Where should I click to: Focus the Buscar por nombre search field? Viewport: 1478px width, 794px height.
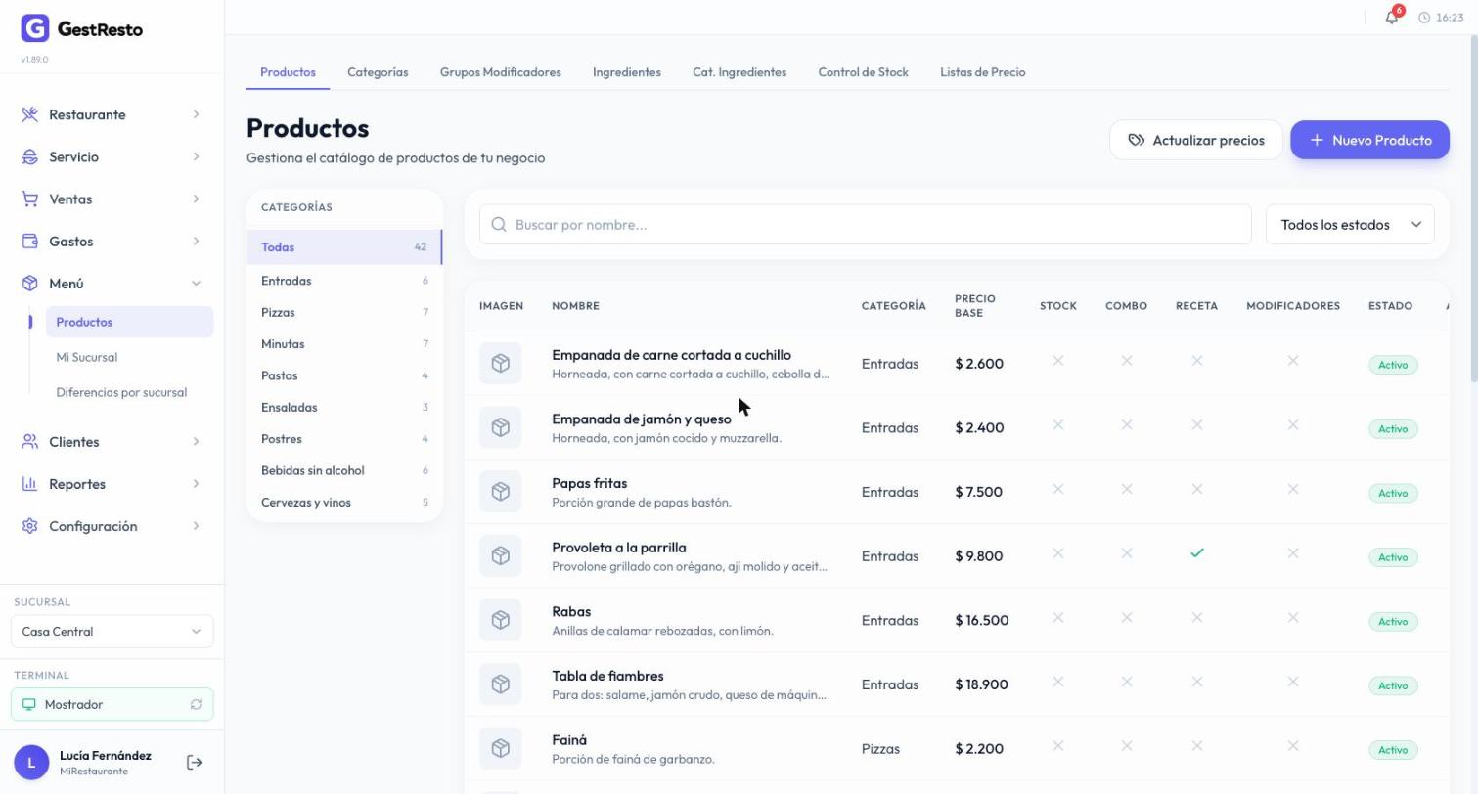click(x=866, y=225)
